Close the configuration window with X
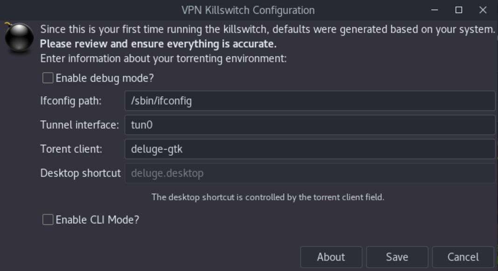 483,10
